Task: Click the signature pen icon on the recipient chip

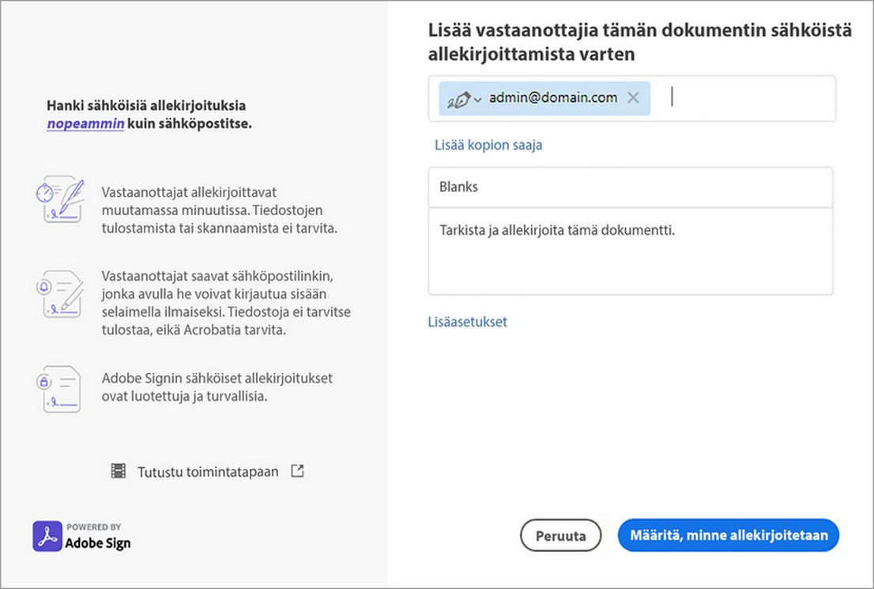Action: [x=459, y=97]
